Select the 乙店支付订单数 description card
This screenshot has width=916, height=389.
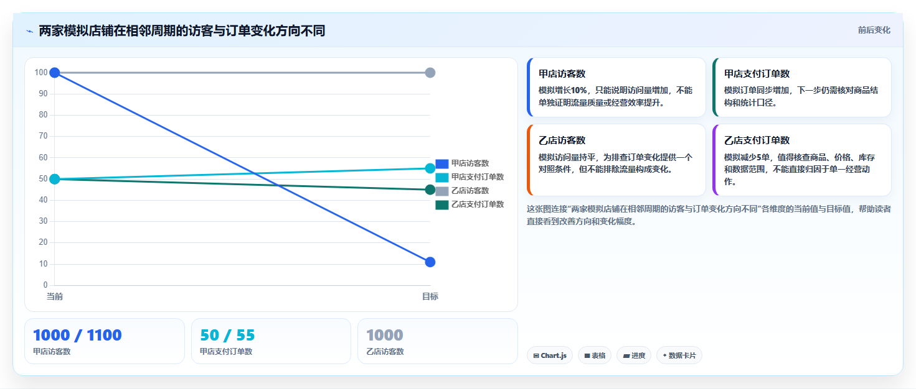801,160
